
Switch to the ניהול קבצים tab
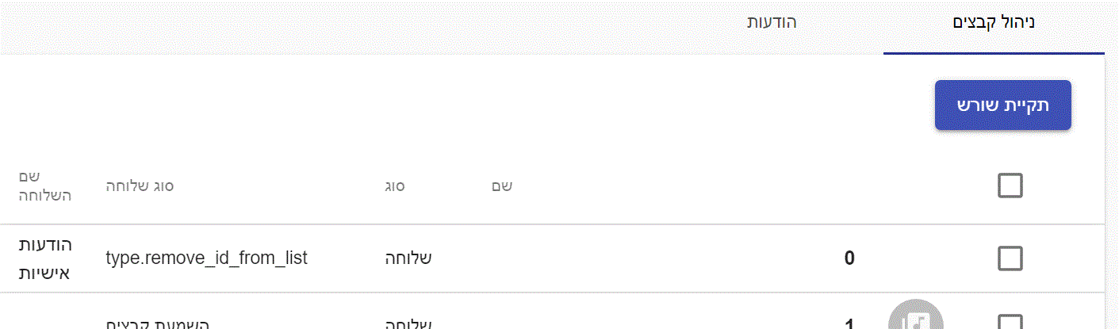point(994,22)
